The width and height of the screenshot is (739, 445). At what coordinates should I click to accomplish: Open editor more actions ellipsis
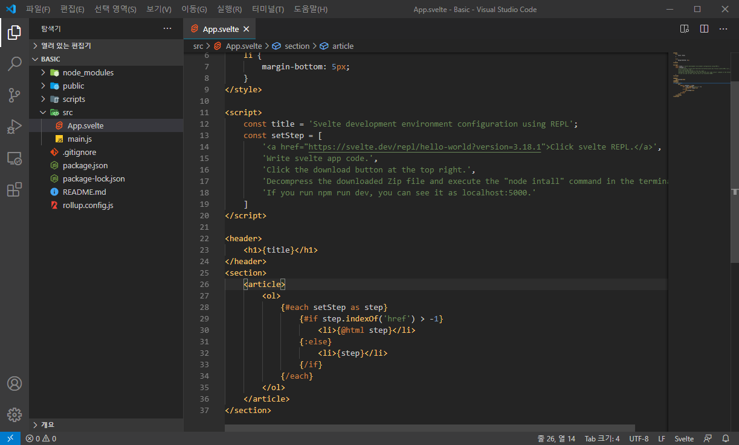point(723,28)
